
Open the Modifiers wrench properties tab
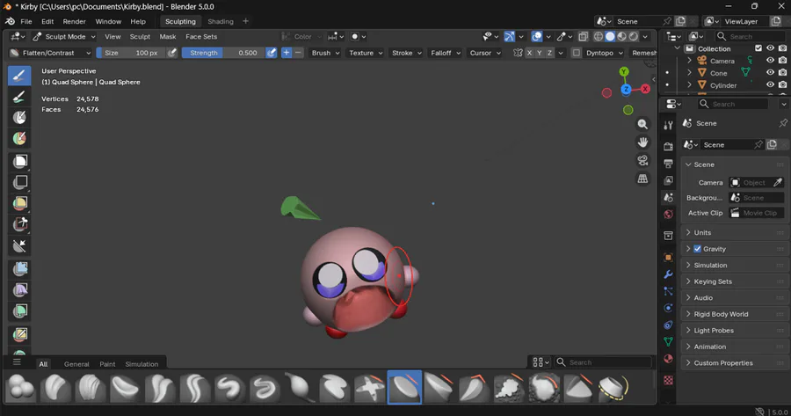669,274
